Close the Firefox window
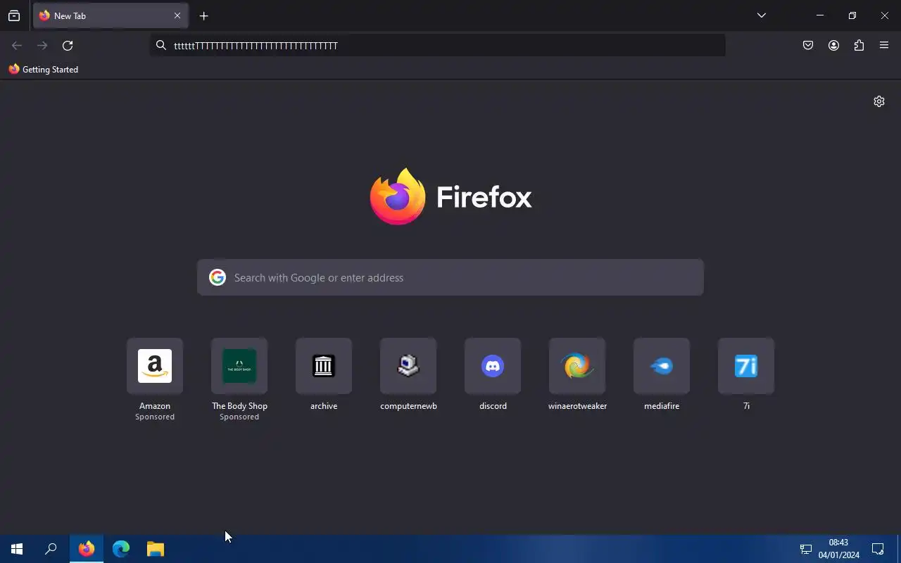 point(885,15)
